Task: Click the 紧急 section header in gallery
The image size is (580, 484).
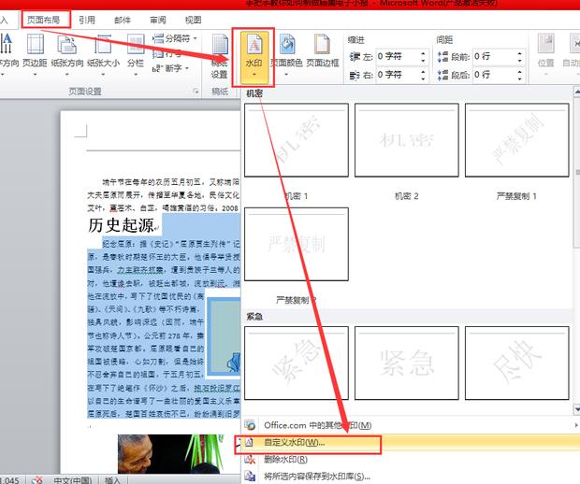Action: (x=254, y=317)
